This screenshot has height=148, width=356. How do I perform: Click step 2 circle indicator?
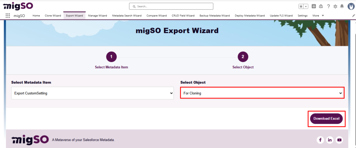(243, 57)
